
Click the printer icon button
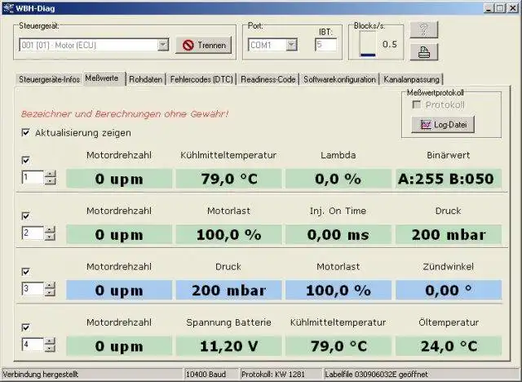coord(424,52)
